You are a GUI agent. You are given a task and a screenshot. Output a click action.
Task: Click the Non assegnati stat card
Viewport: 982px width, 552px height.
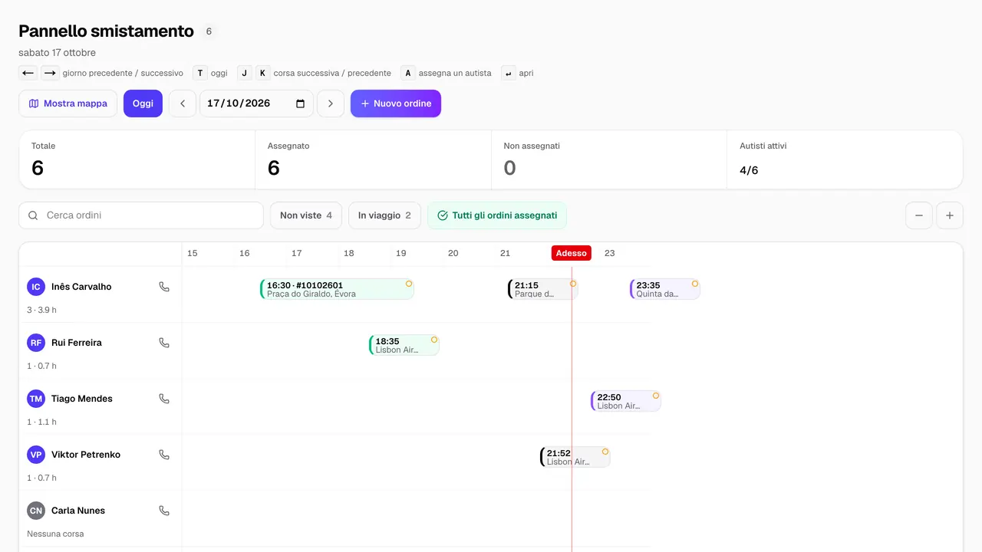tap(609, 159)
